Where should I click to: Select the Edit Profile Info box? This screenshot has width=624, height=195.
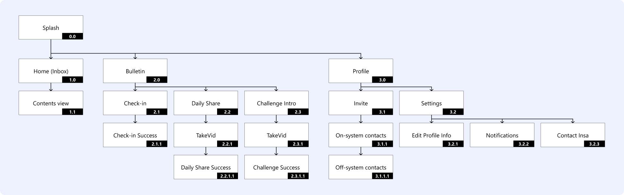point(431,135)
